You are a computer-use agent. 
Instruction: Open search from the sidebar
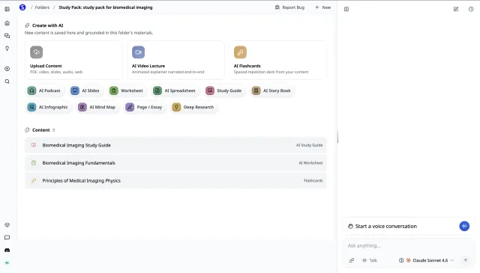click(x=7, y=82)
